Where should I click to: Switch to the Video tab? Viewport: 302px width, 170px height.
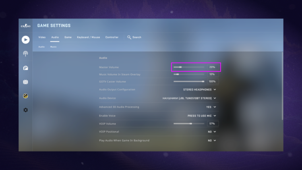[x=42, y=37]
